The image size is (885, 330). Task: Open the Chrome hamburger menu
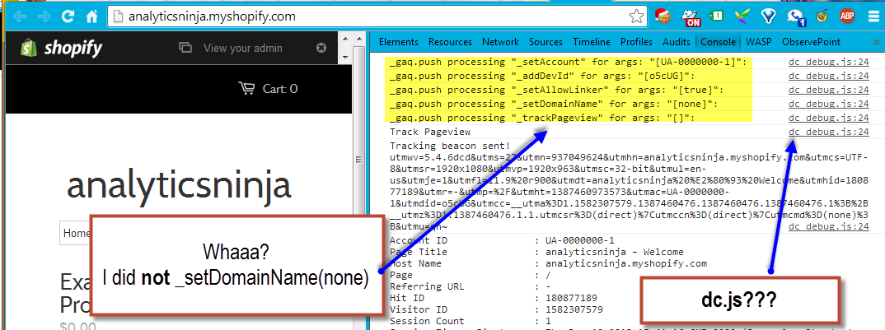873,16
